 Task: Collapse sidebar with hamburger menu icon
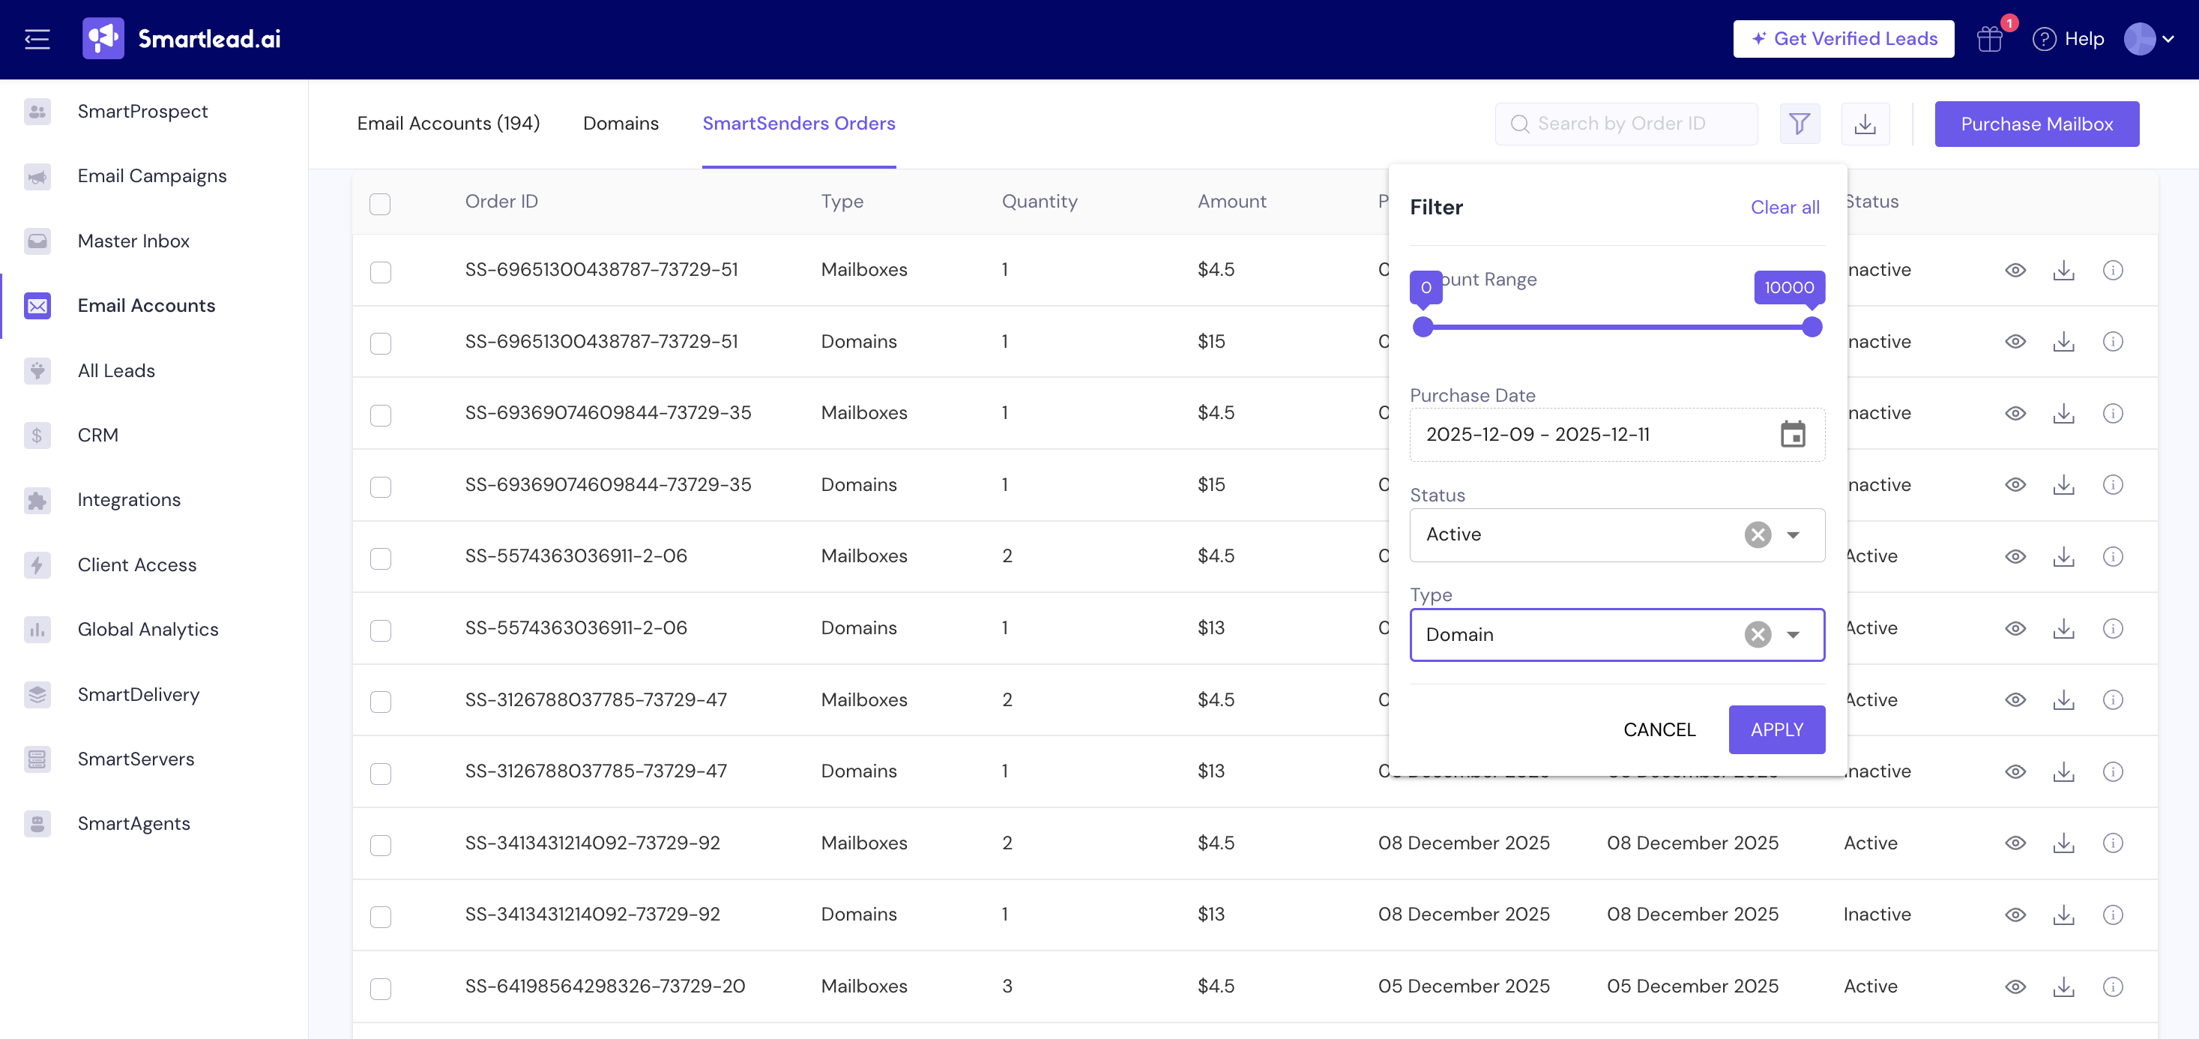pos(37,38)
